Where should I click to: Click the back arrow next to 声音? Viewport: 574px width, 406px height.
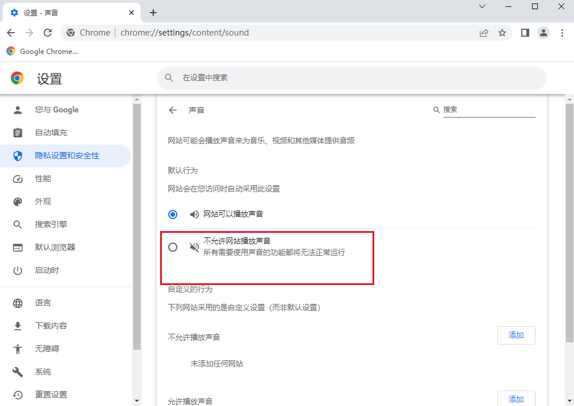coord(173,110)
